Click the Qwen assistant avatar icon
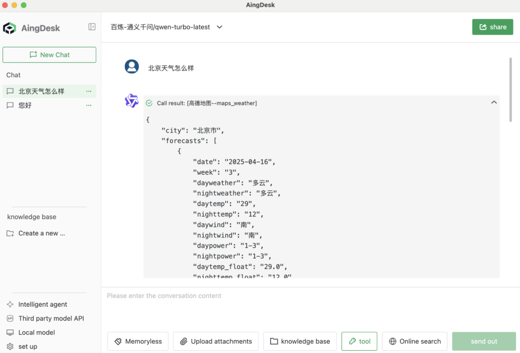The height and width of the screenshot is (353, 520). tap(131, 101)
